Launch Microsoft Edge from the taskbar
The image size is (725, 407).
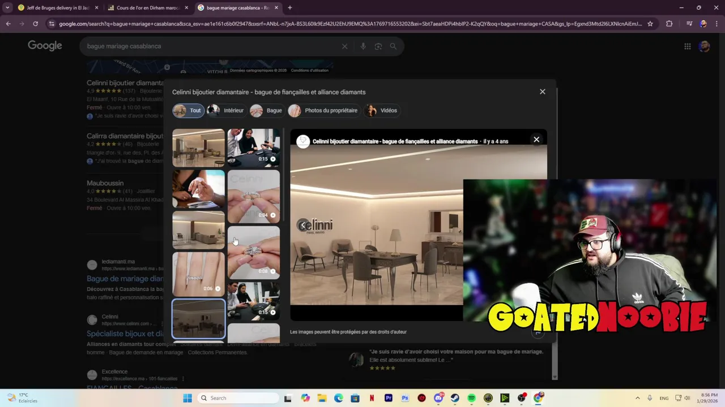tap(338, 398)
